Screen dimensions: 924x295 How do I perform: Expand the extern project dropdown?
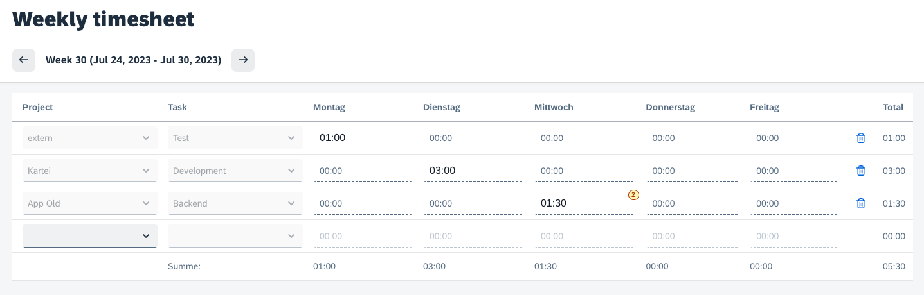point(90,138)
